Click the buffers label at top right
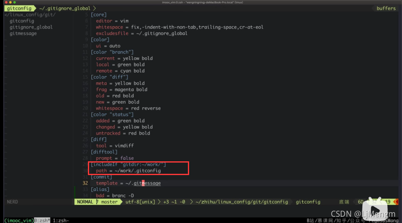The width and height of the screenshot is (402, 223). 386,8
